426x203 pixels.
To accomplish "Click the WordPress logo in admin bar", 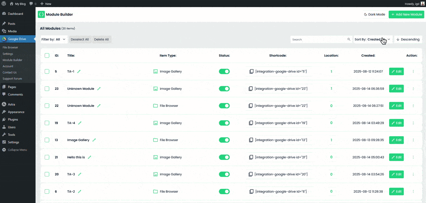I will pyautogui.click(x=4, y=4).
